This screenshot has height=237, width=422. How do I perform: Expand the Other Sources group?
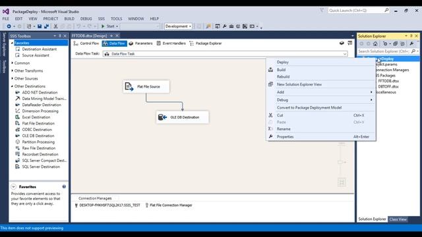click(12, 78)
